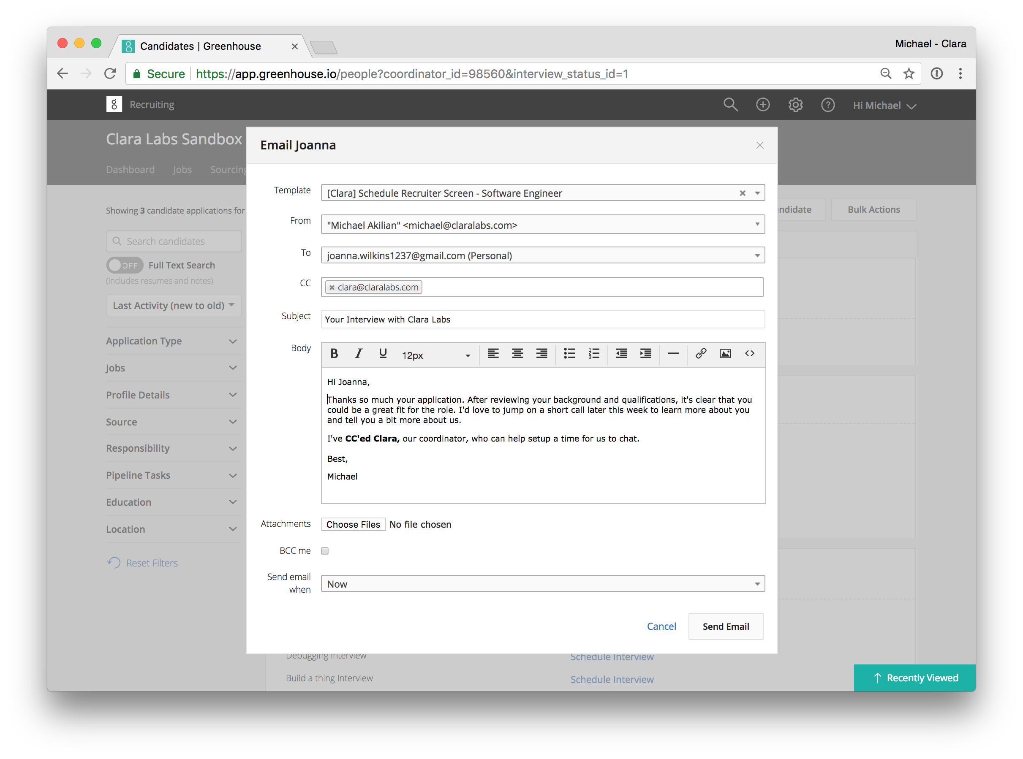Click the insert image icon
The height and width of the screenshot is (759, 1023).
pos(725,353)
